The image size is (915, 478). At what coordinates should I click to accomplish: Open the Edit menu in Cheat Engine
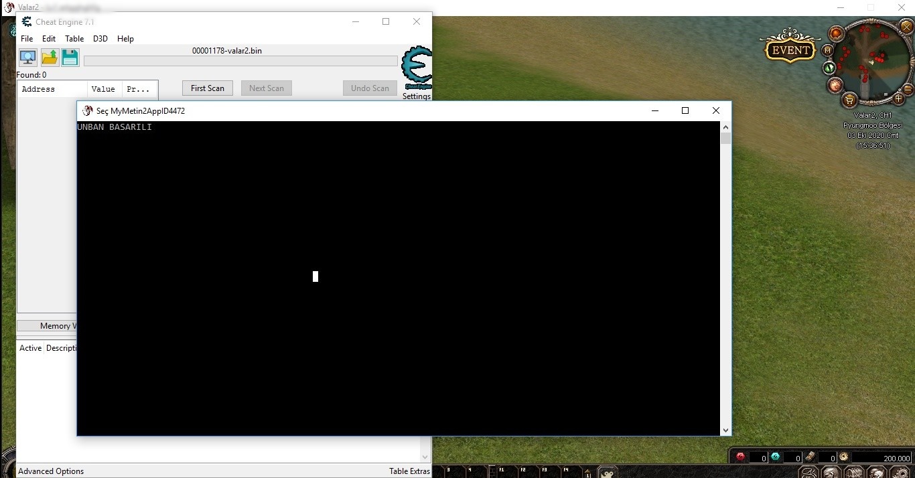(49, 39)
